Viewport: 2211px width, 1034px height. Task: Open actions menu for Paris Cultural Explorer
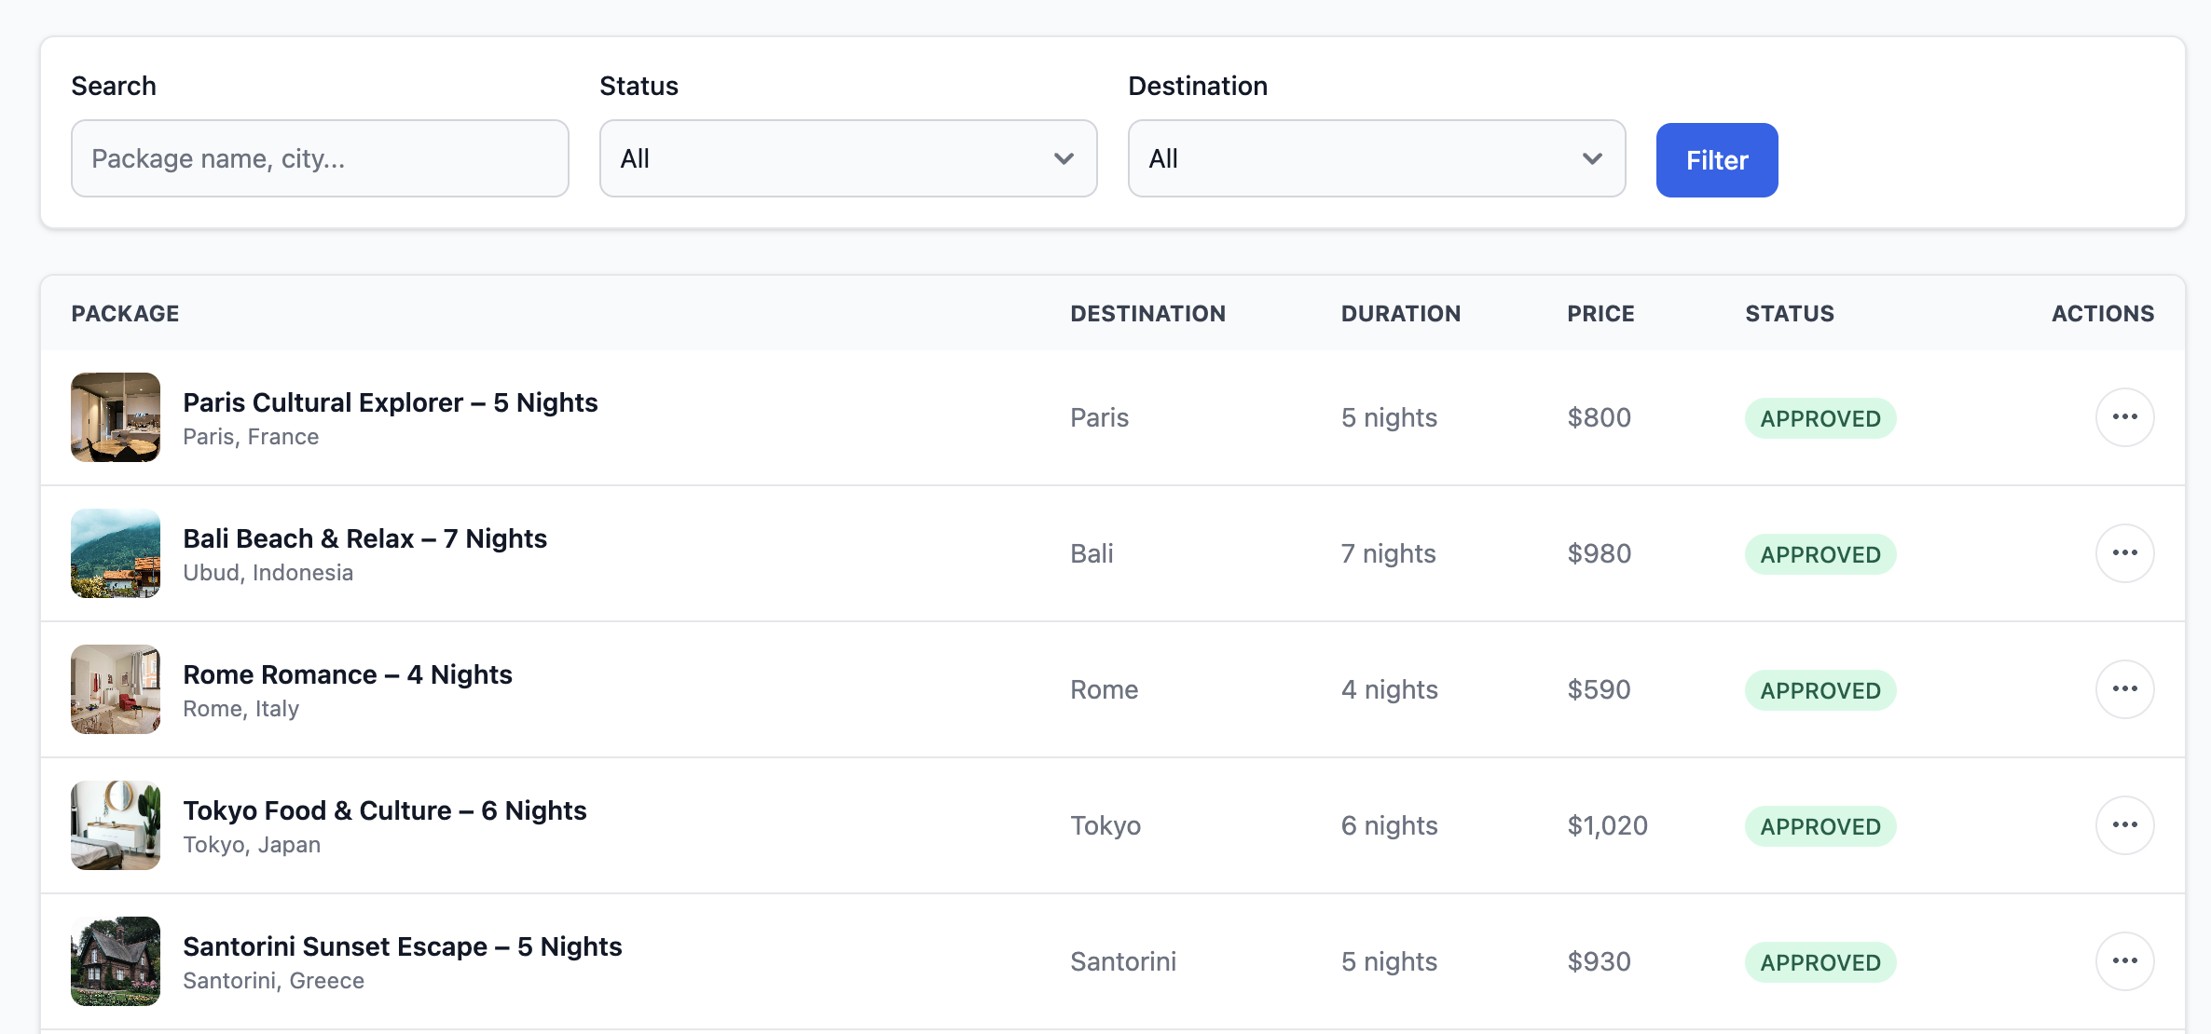point(2124,417)
